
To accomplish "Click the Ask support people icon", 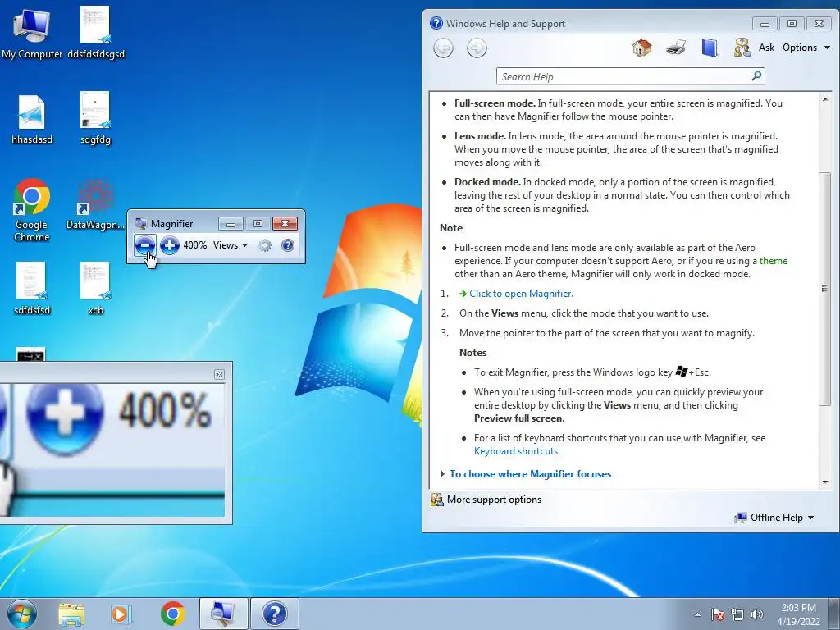I will [742, 48].
